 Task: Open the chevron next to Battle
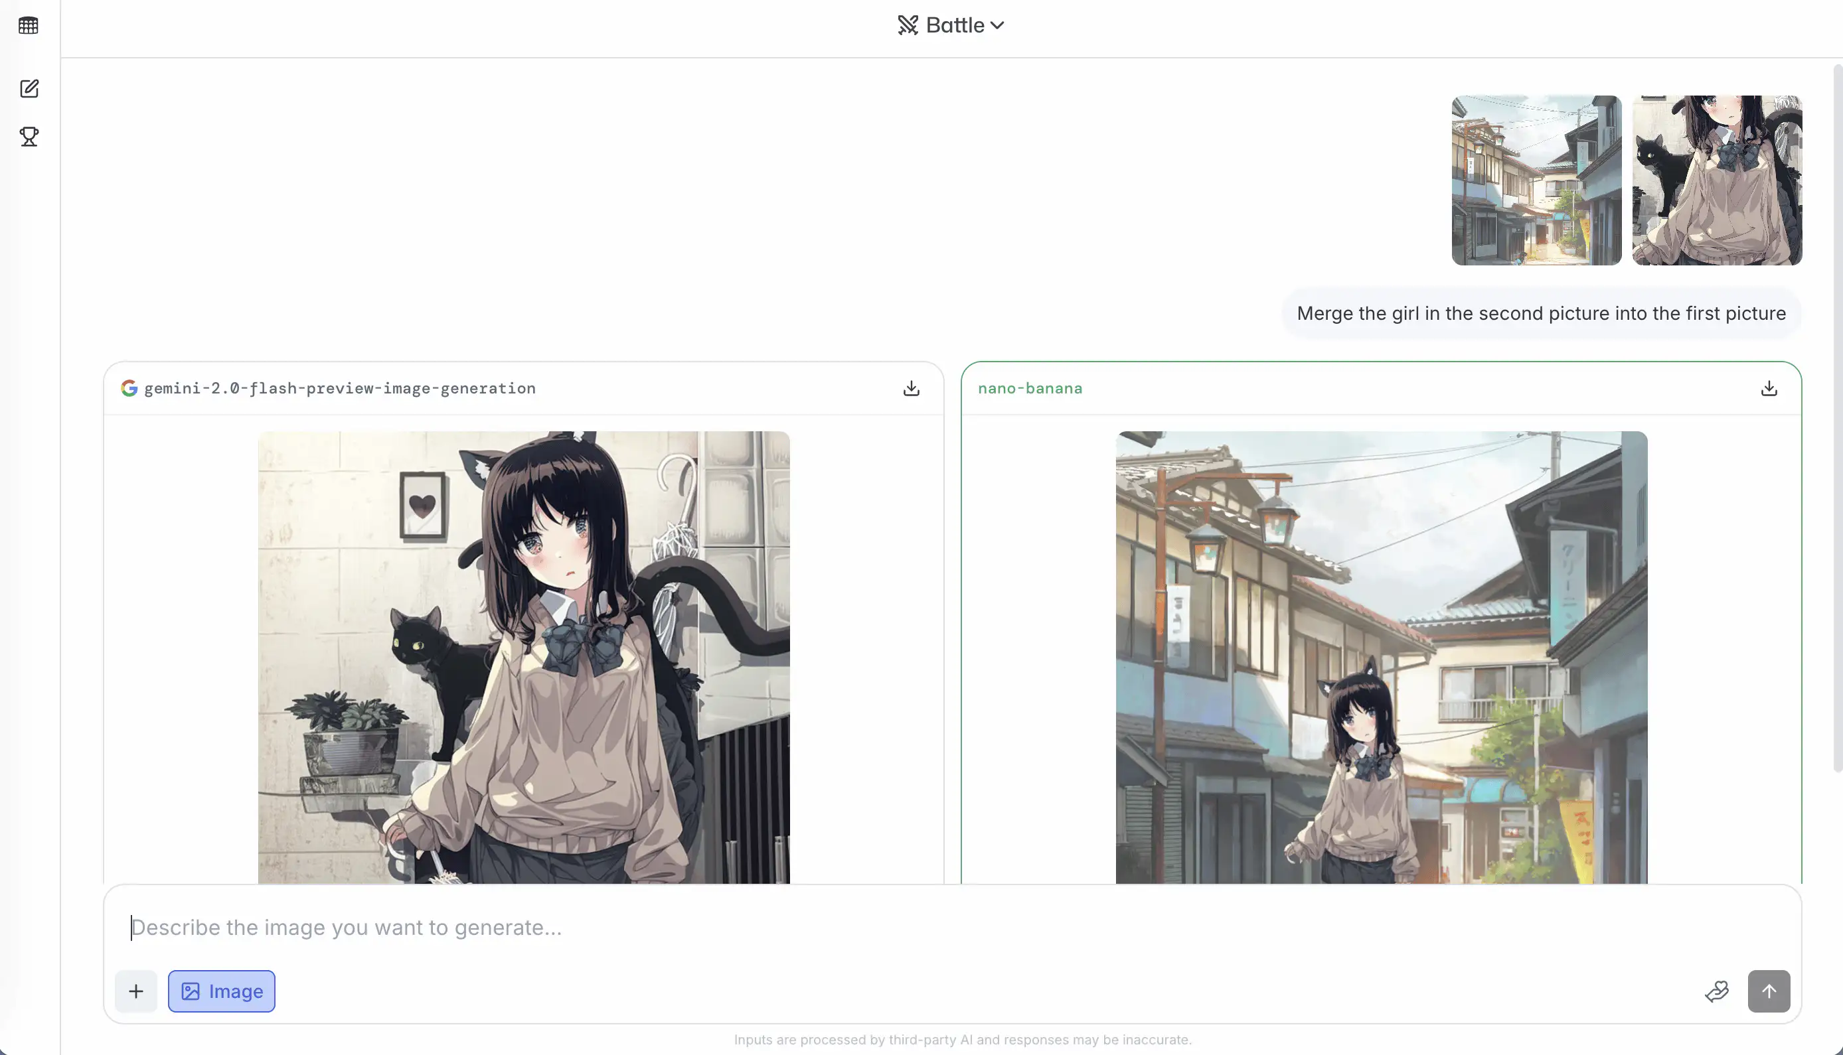(998, 25)
